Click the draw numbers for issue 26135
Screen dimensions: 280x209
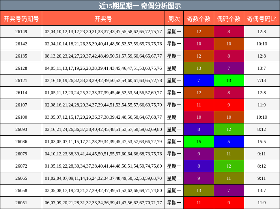[x=103, y=56]
